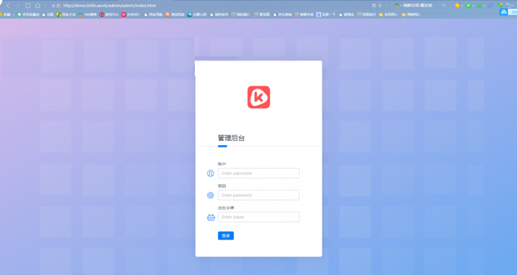Click the undo restore-tab arrow icon
The image size is (517, 275).
(x=509, y=6)
